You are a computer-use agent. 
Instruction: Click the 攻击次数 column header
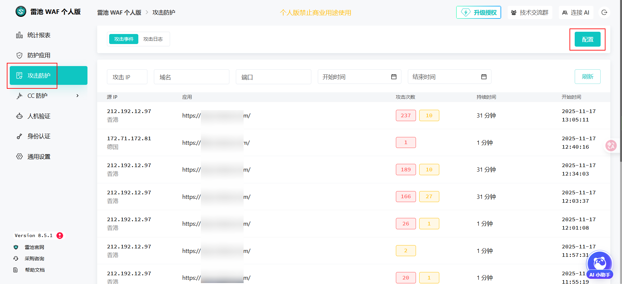click(x=406, y=97)
